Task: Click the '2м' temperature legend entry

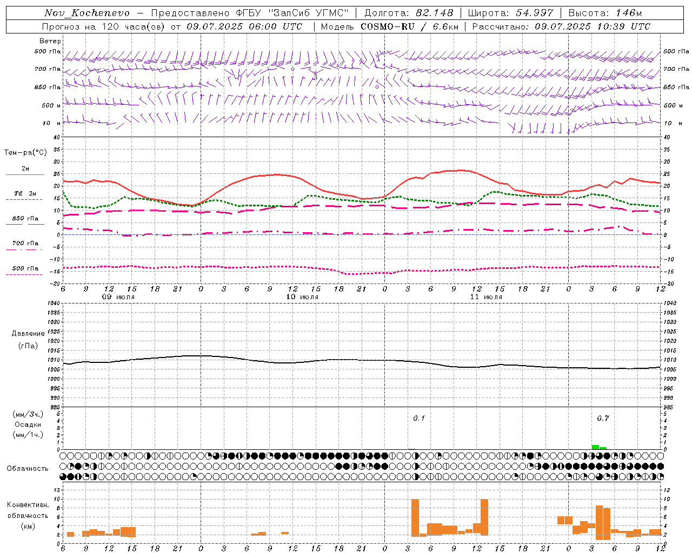Action: (x=25, y=169)
